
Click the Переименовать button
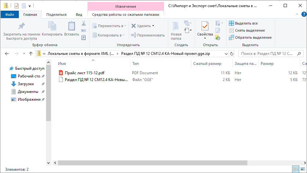click(148, 35)
